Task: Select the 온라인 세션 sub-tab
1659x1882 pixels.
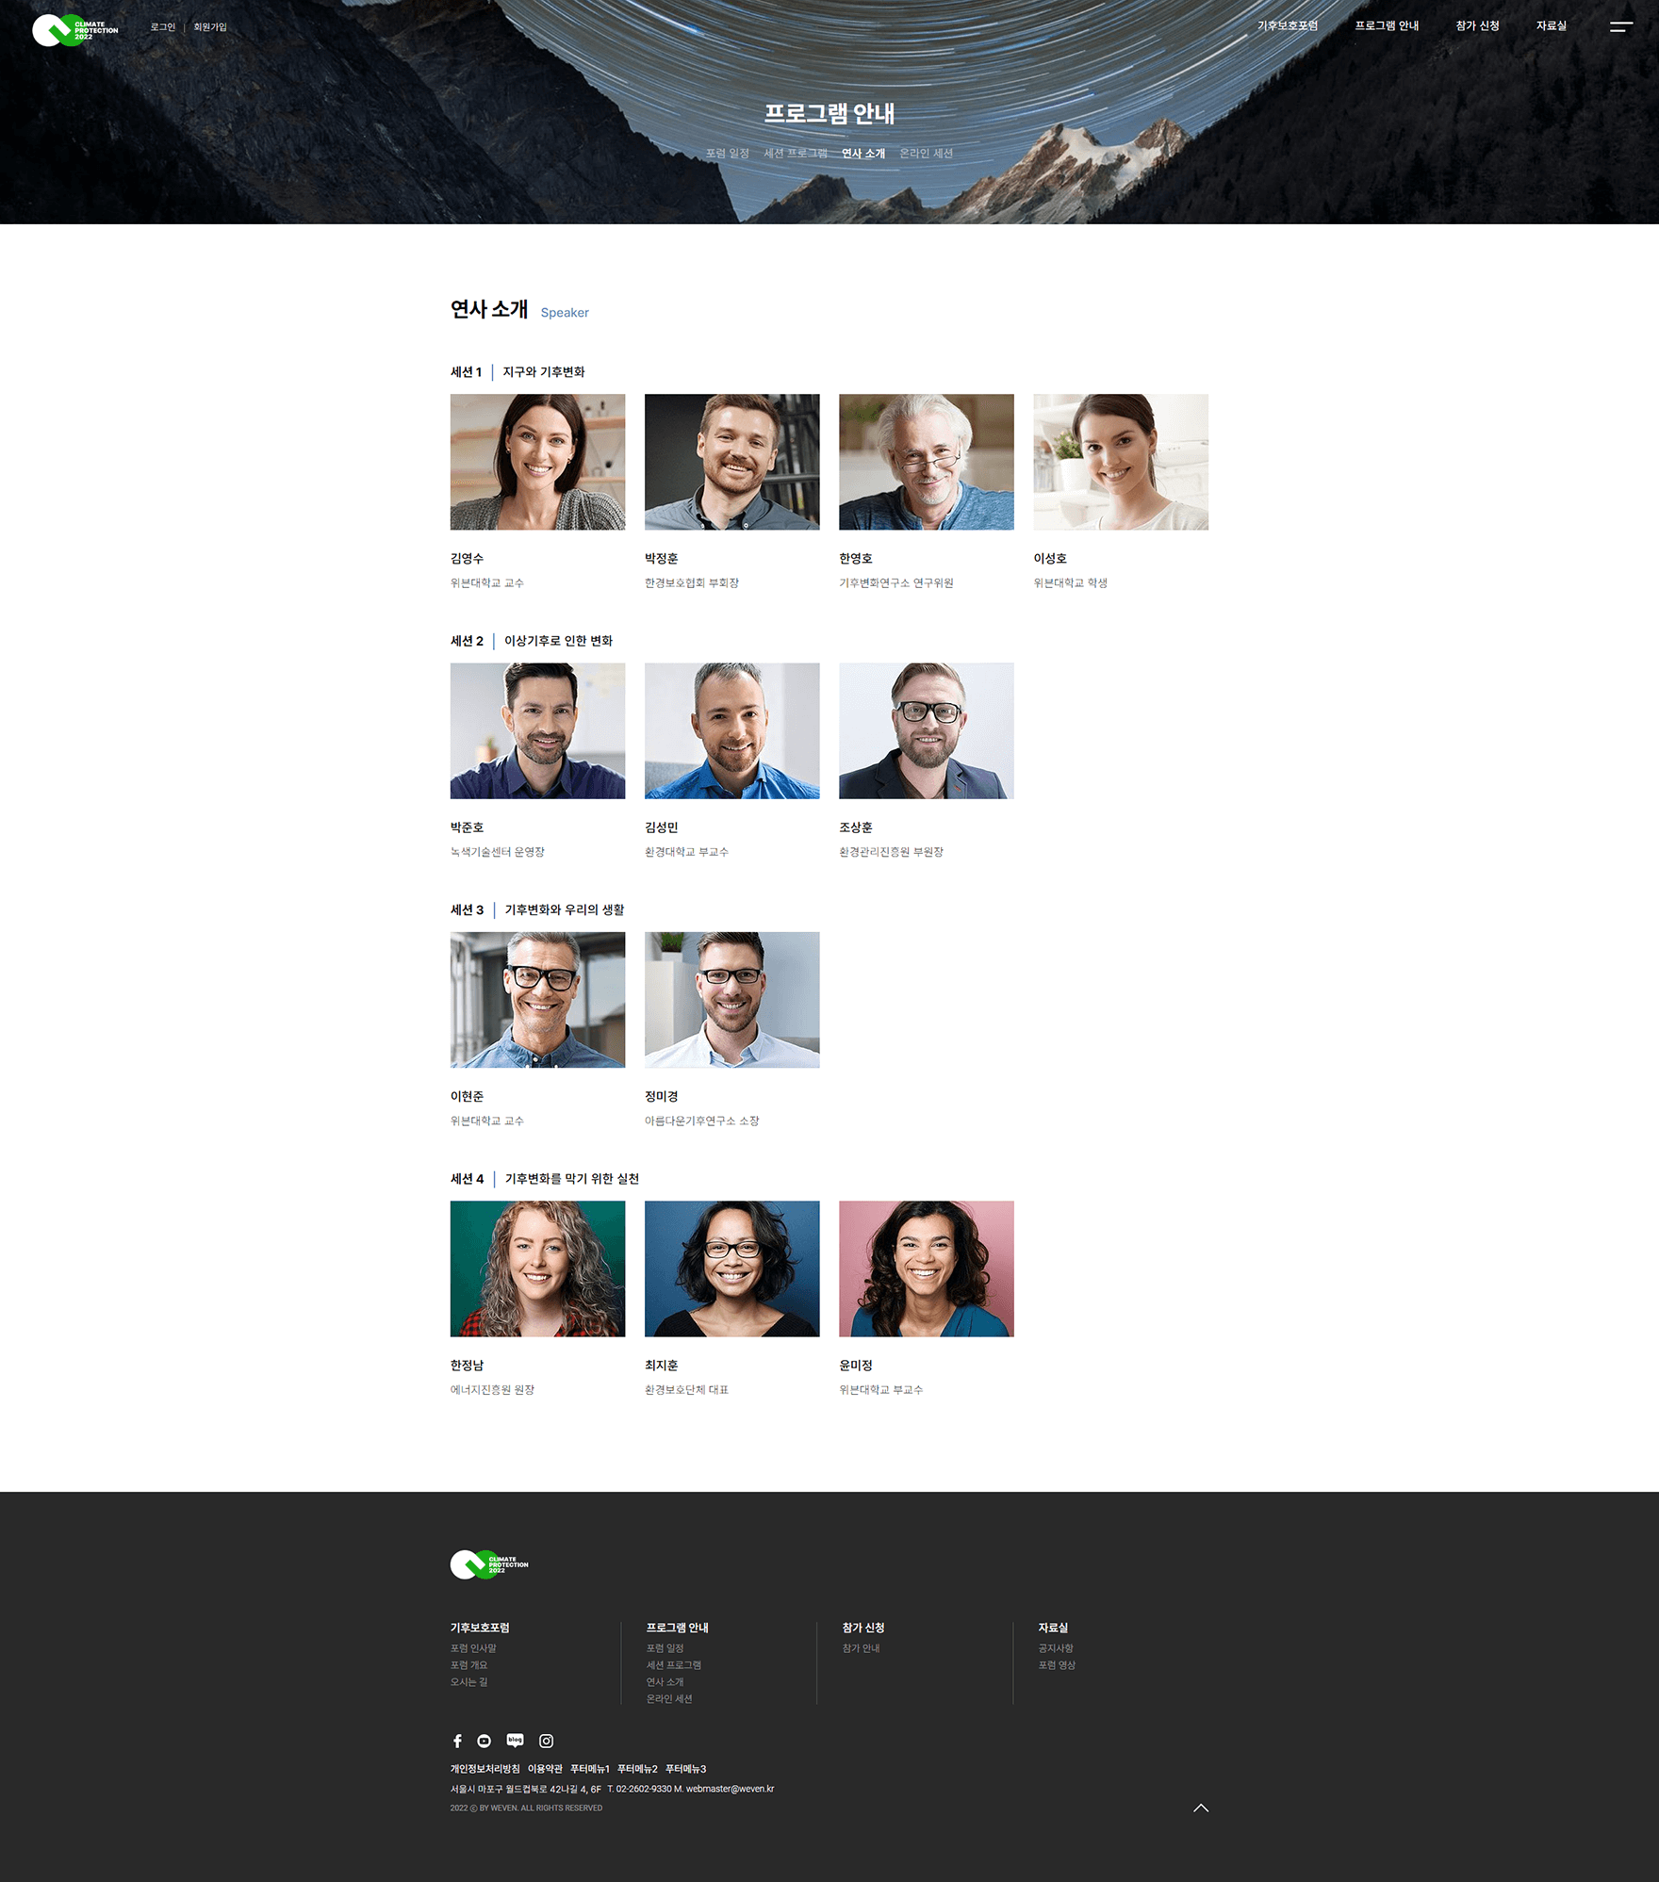Action: [926, 154]
